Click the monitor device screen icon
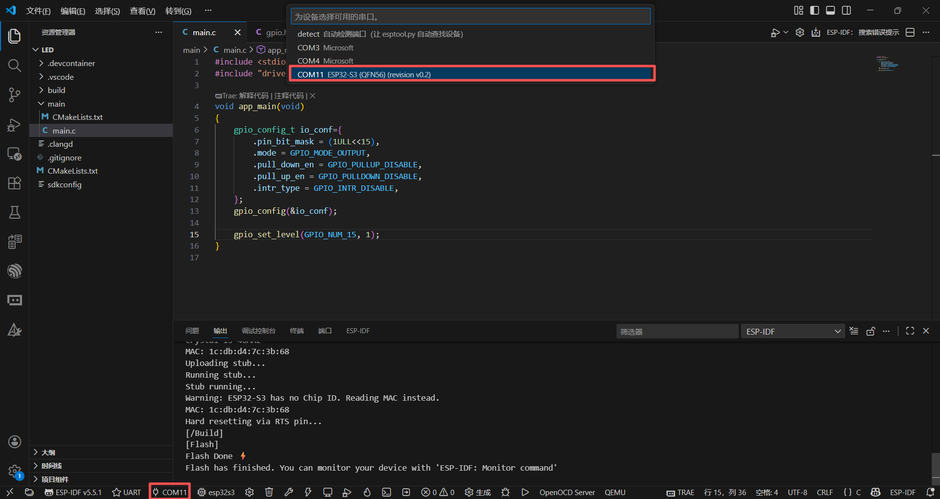This screenshot has height=499, width=940. click(x=328, y=492)
